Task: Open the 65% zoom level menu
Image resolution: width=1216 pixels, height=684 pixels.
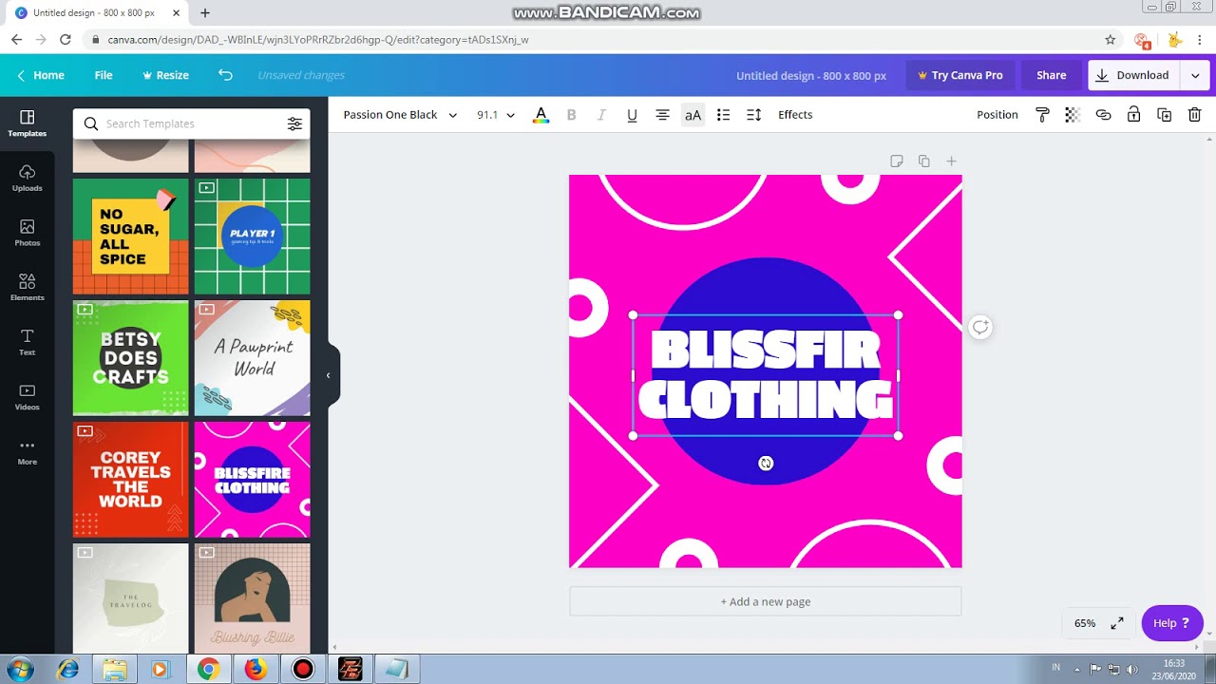Action: point(1085,623)
